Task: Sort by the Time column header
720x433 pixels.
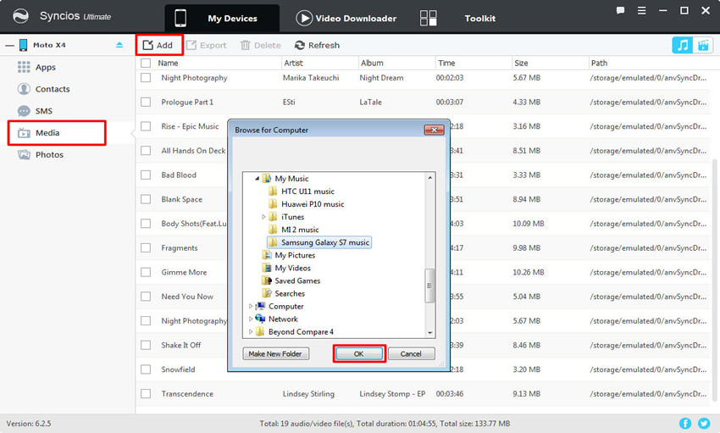Action: pyautogui.click(x=473, y=63)
